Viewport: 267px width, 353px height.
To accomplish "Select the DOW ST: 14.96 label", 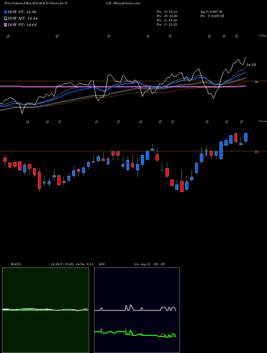I will click(22, 12).
